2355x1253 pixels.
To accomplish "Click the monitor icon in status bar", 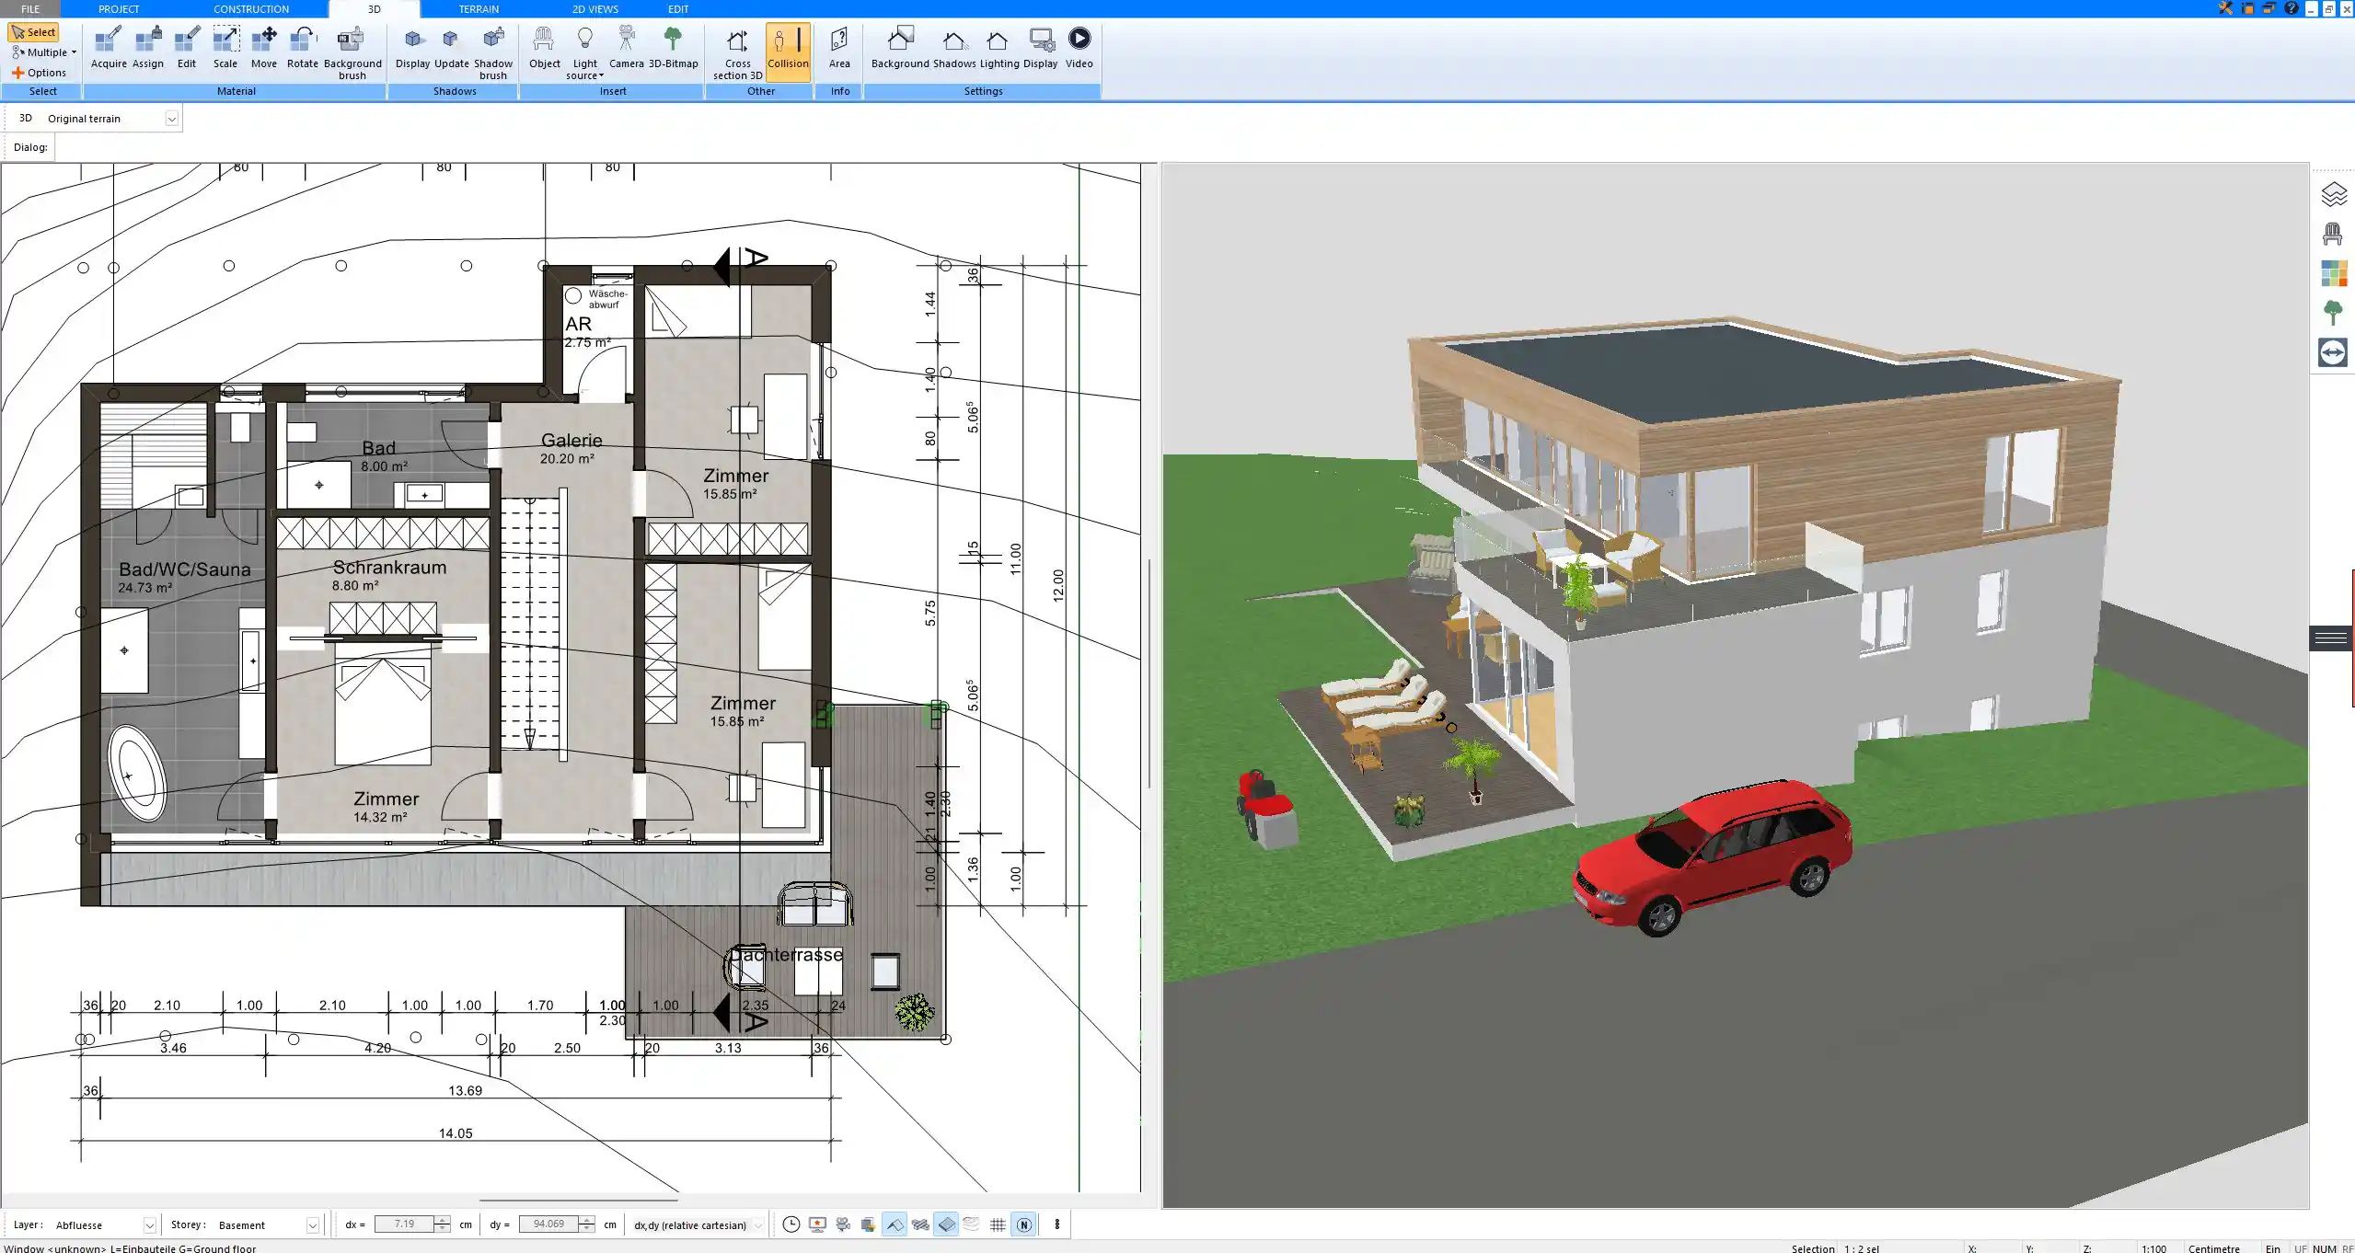I will [816, 1224].
